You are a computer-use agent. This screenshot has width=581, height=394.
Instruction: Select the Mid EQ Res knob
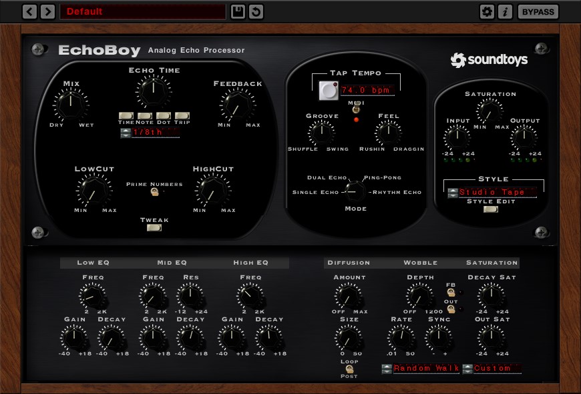point(190,295)
